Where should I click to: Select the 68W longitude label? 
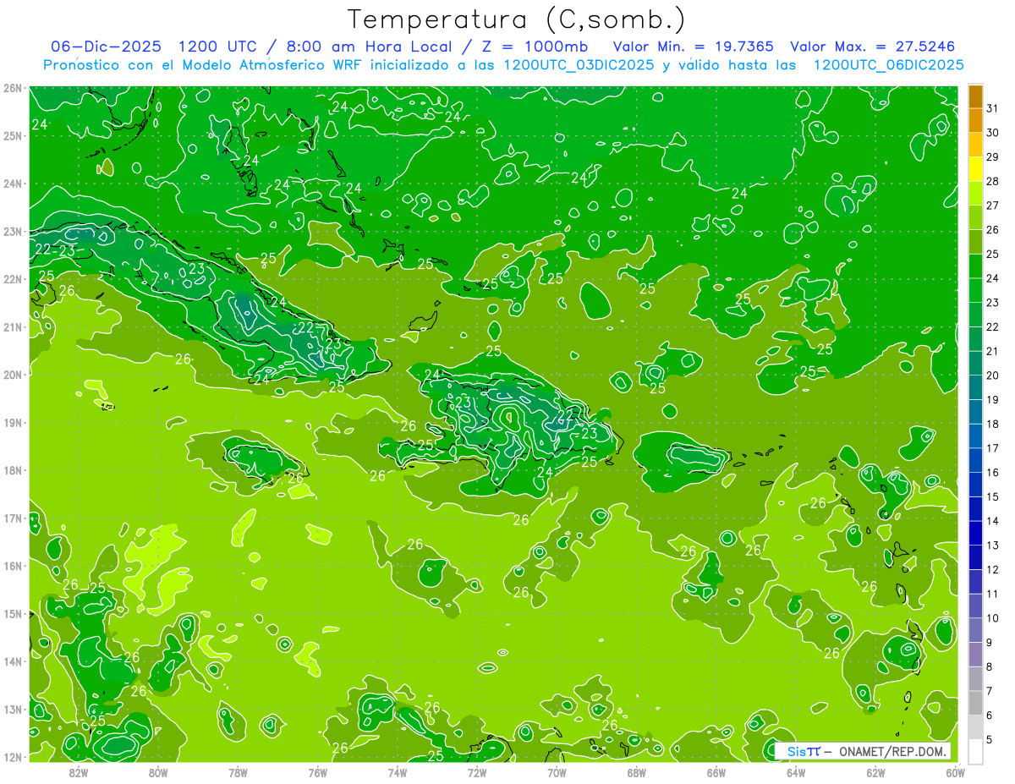pyautogui.click(x=636, y=772)
